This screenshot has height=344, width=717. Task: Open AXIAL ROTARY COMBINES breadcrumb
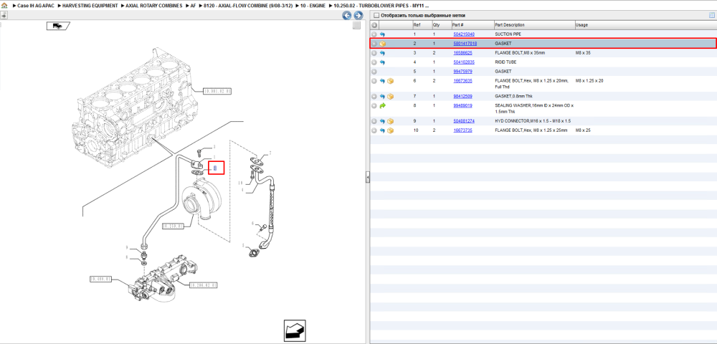pyautogui.click(x=153, y=6)
